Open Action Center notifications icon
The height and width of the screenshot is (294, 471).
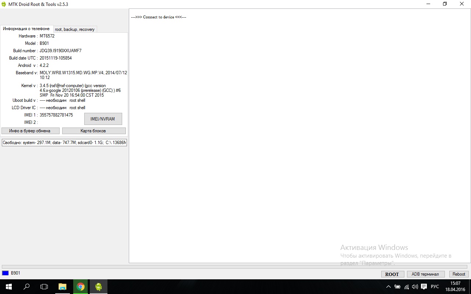pyautogui.click(x=424, y=287)
